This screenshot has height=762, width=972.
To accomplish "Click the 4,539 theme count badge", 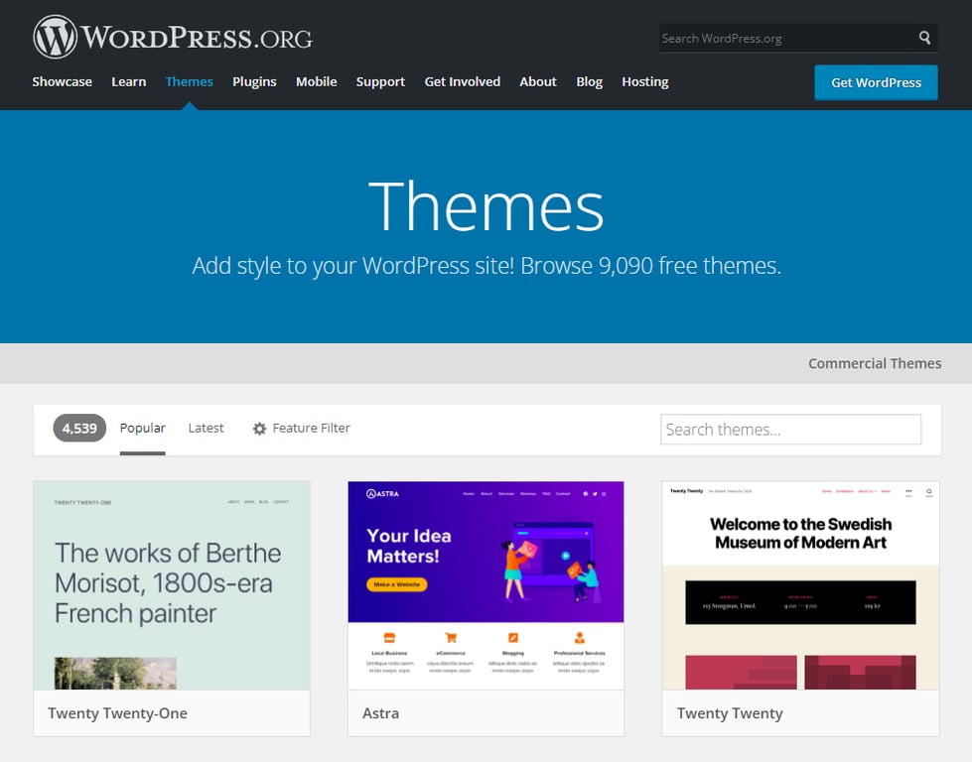I will pyautogui.click(x=78, y=428).
